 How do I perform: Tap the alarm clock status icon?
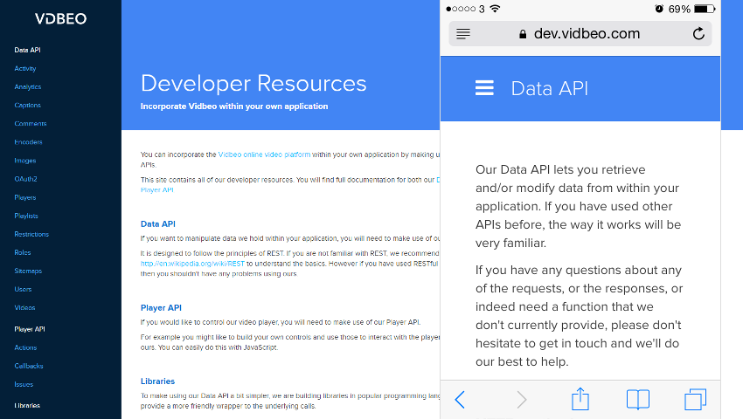659,9
